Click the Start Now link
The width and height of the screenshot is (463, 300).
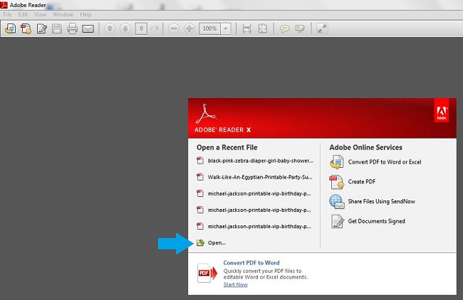(x=235, y=284)
